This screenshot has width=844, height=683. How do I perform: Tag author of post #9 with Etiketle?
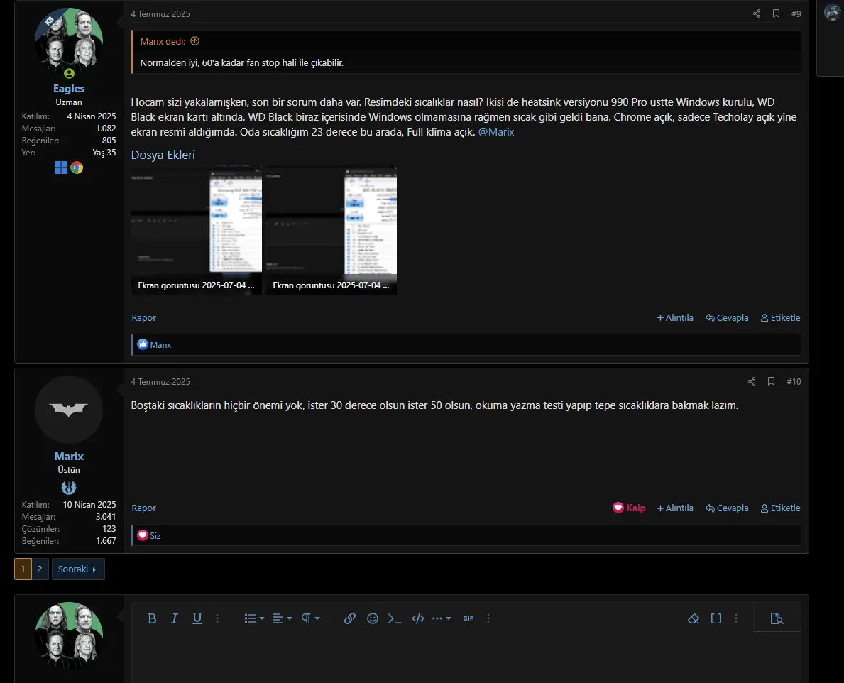780,317
